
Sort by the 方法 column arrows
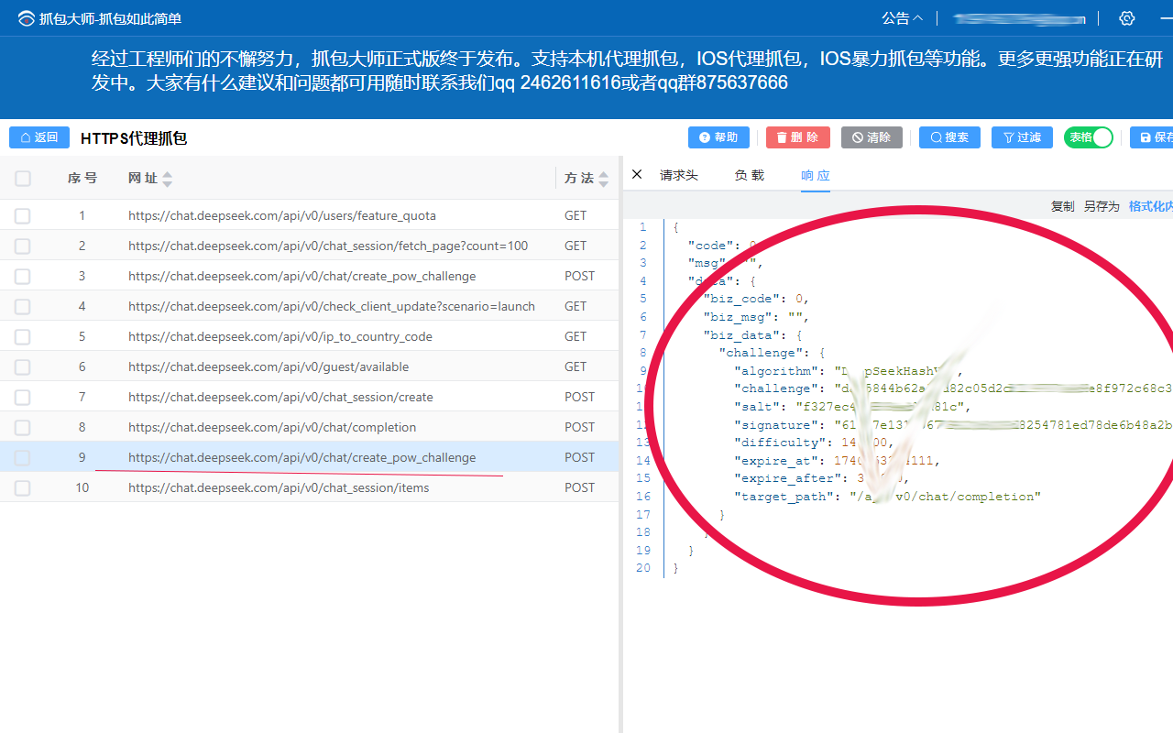coord(603,179)
